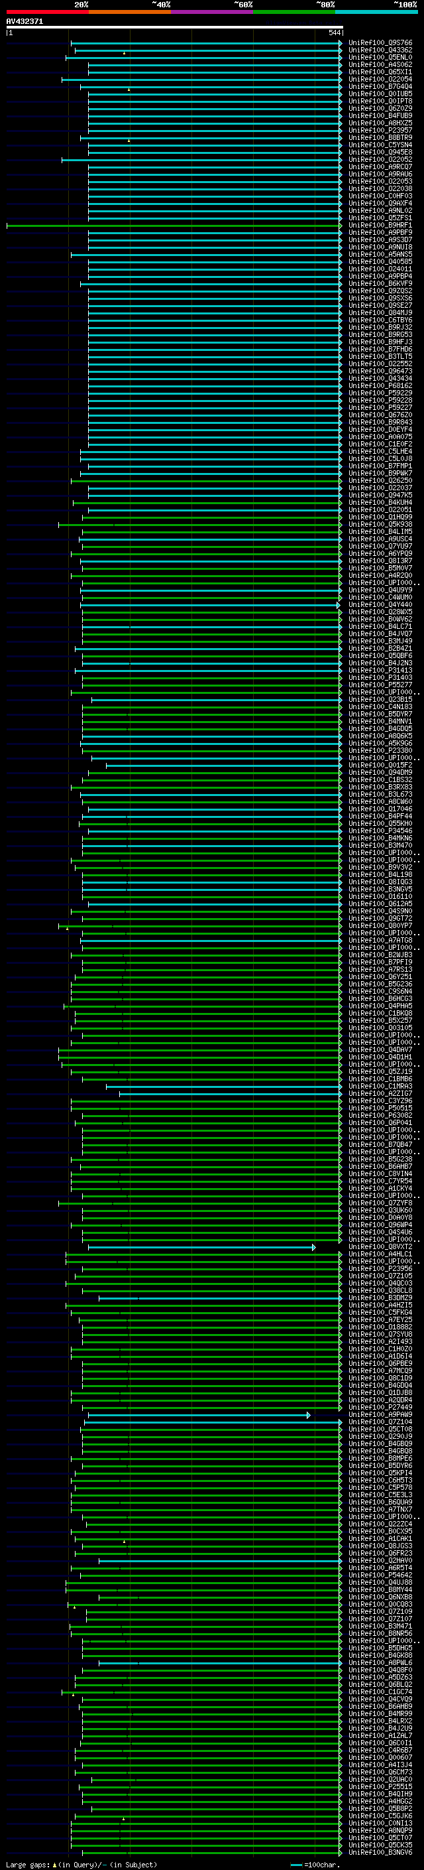Click the UniRef100_Q17046 label
This screenshot has width=424, height=1870.
point(380,809)
